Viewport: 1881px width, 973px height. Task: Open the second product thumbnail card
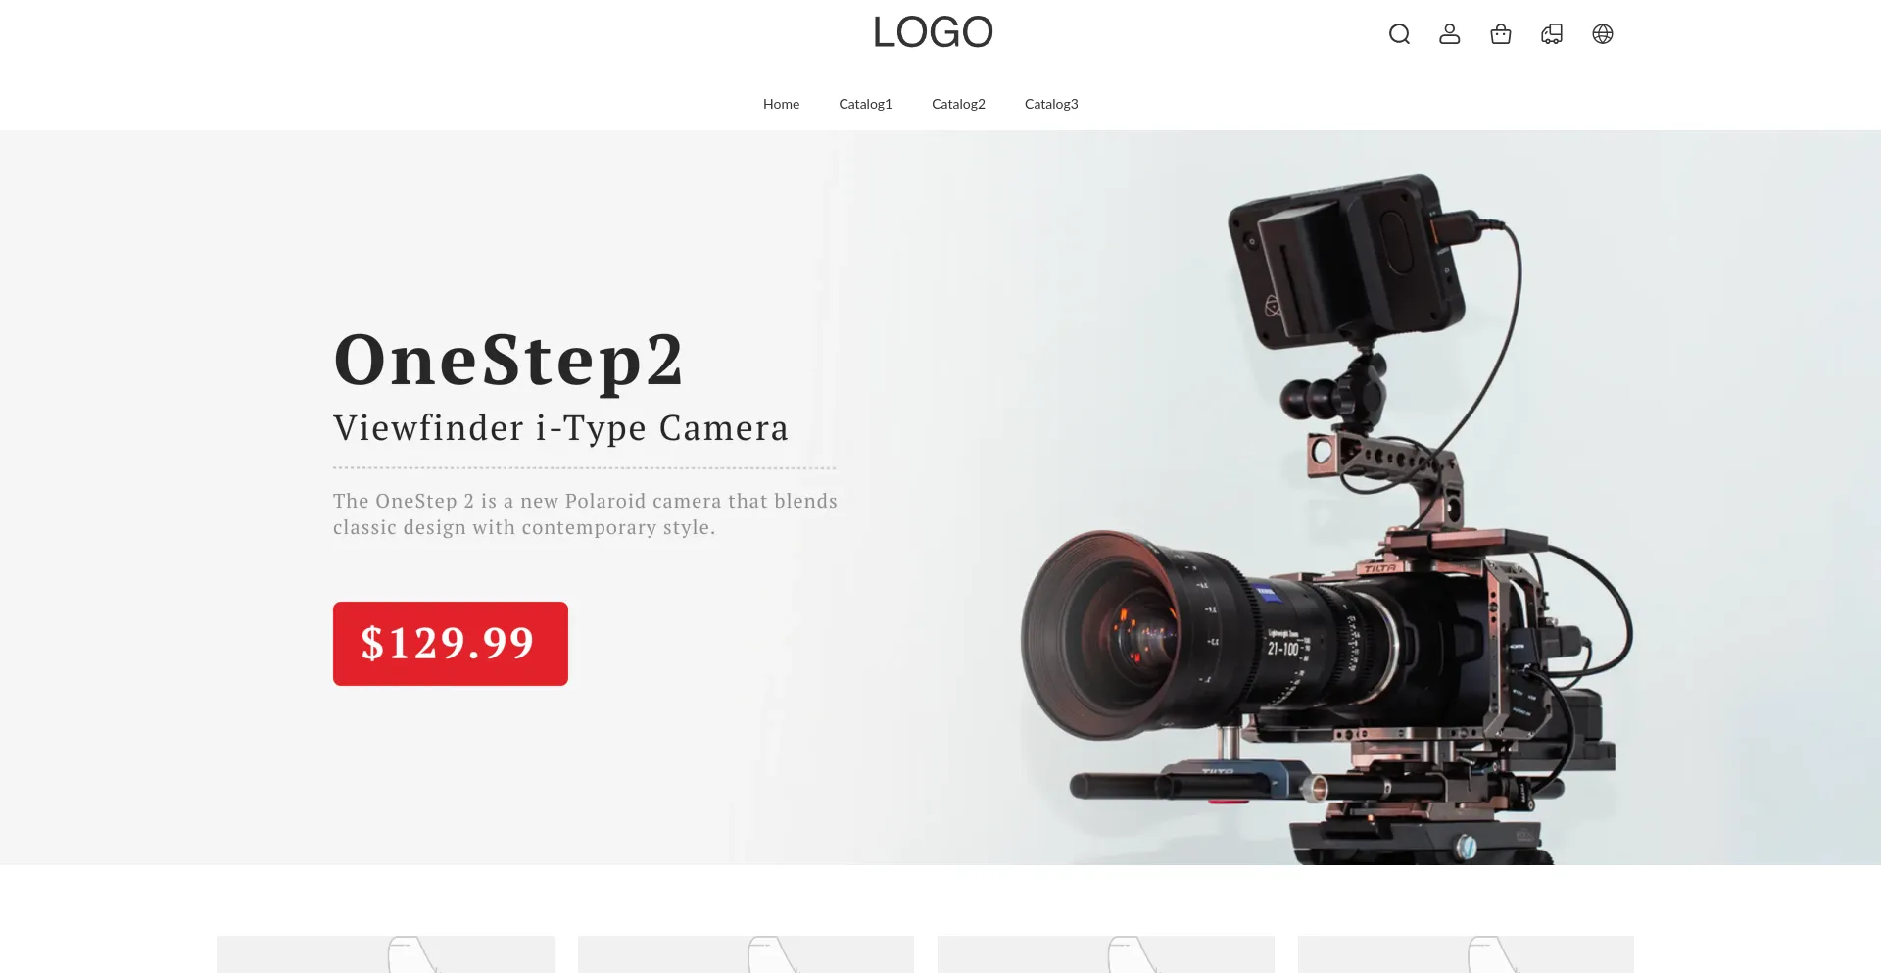coord(746,954)
